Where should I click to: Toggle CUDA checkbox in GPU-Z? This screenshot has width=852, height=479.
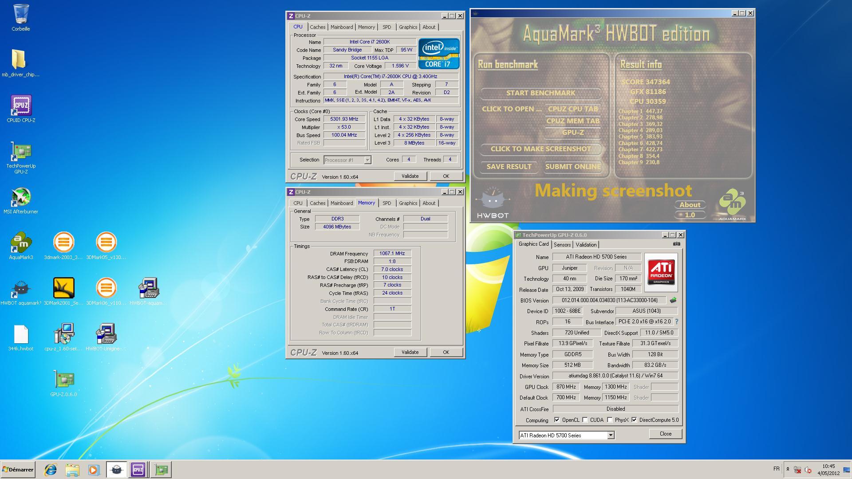(585, 420)
